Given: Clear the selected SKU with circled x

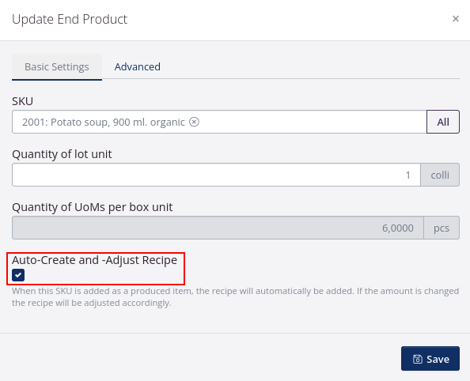Looking at the screenshot, I should 194,122.
